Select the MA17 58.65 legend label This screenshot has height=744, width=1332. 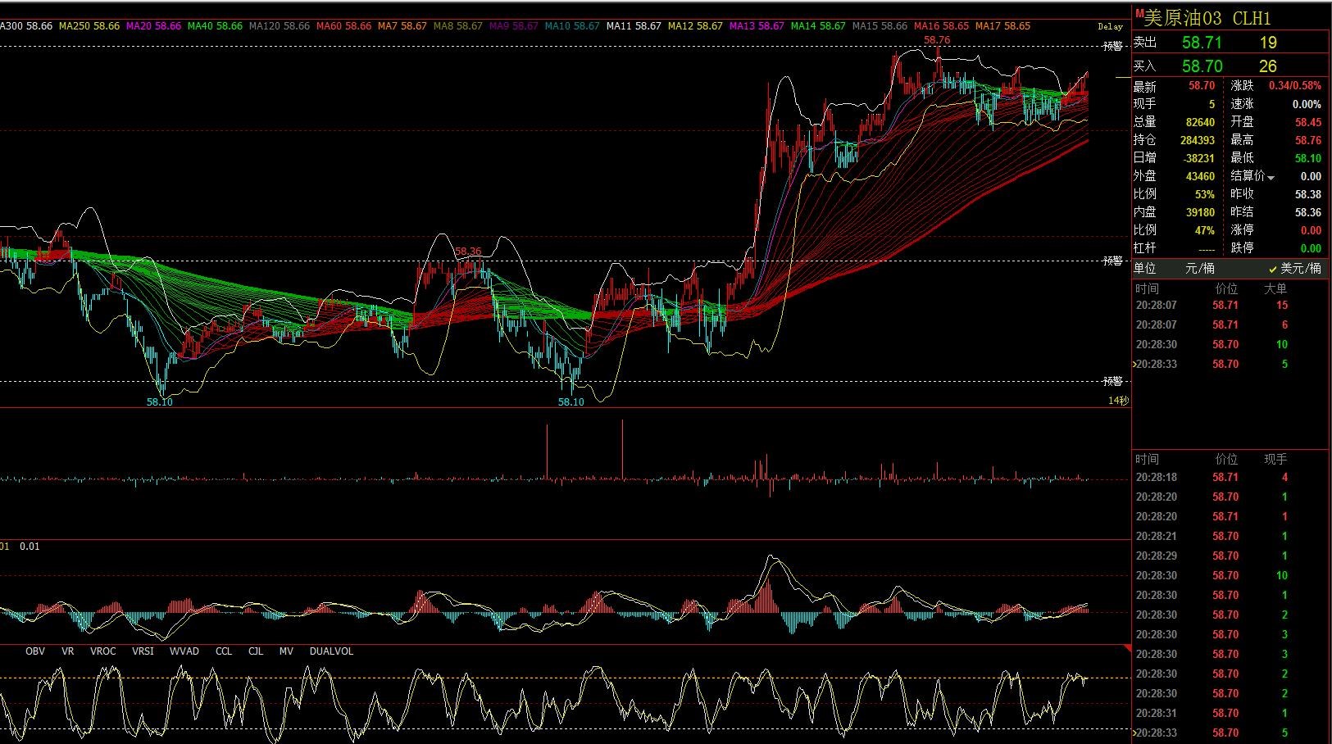[x=1002, y=26]
